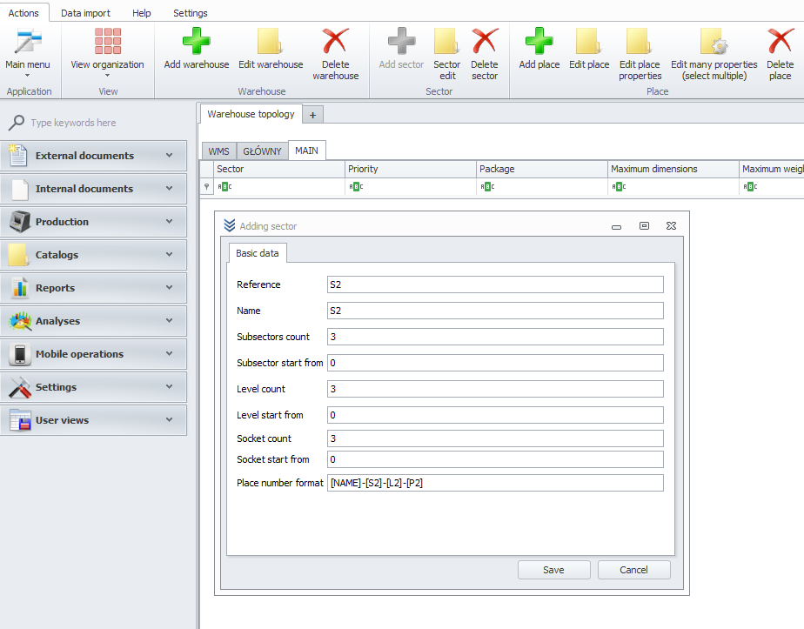Expand Analyses section chevron
This screenshot has width=804, height=629.
pyautogui.click(x=169, y=321)
